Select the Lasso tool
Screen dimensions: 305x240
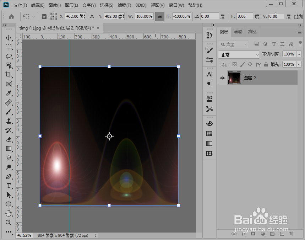[x=9, y=56]
